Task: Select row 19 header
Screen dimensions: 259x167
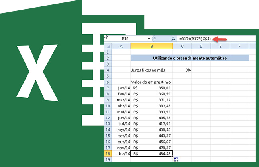Action: [x=108, y=159]
